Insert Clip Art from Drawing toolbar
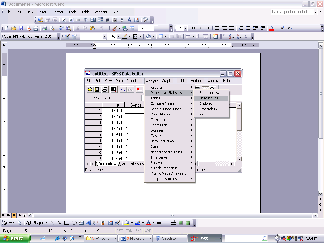The image size is (324, 243). pos(103,223)
